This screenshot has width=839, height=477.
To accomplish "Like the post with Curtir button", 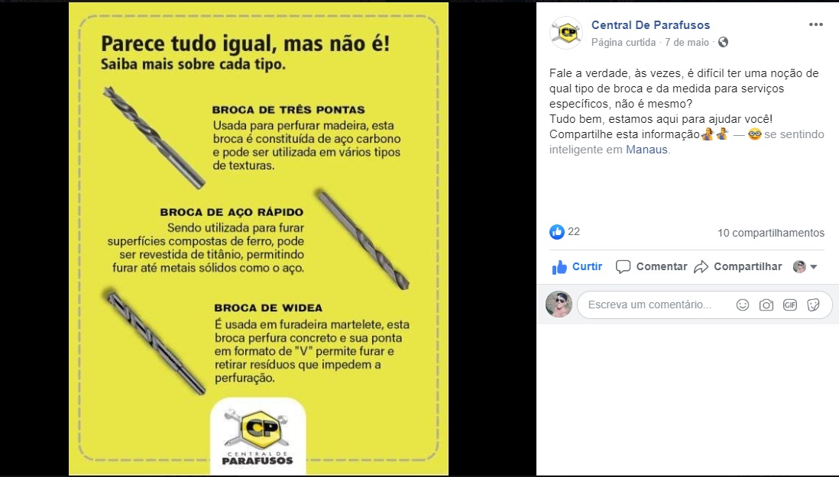I will (577, 266).
